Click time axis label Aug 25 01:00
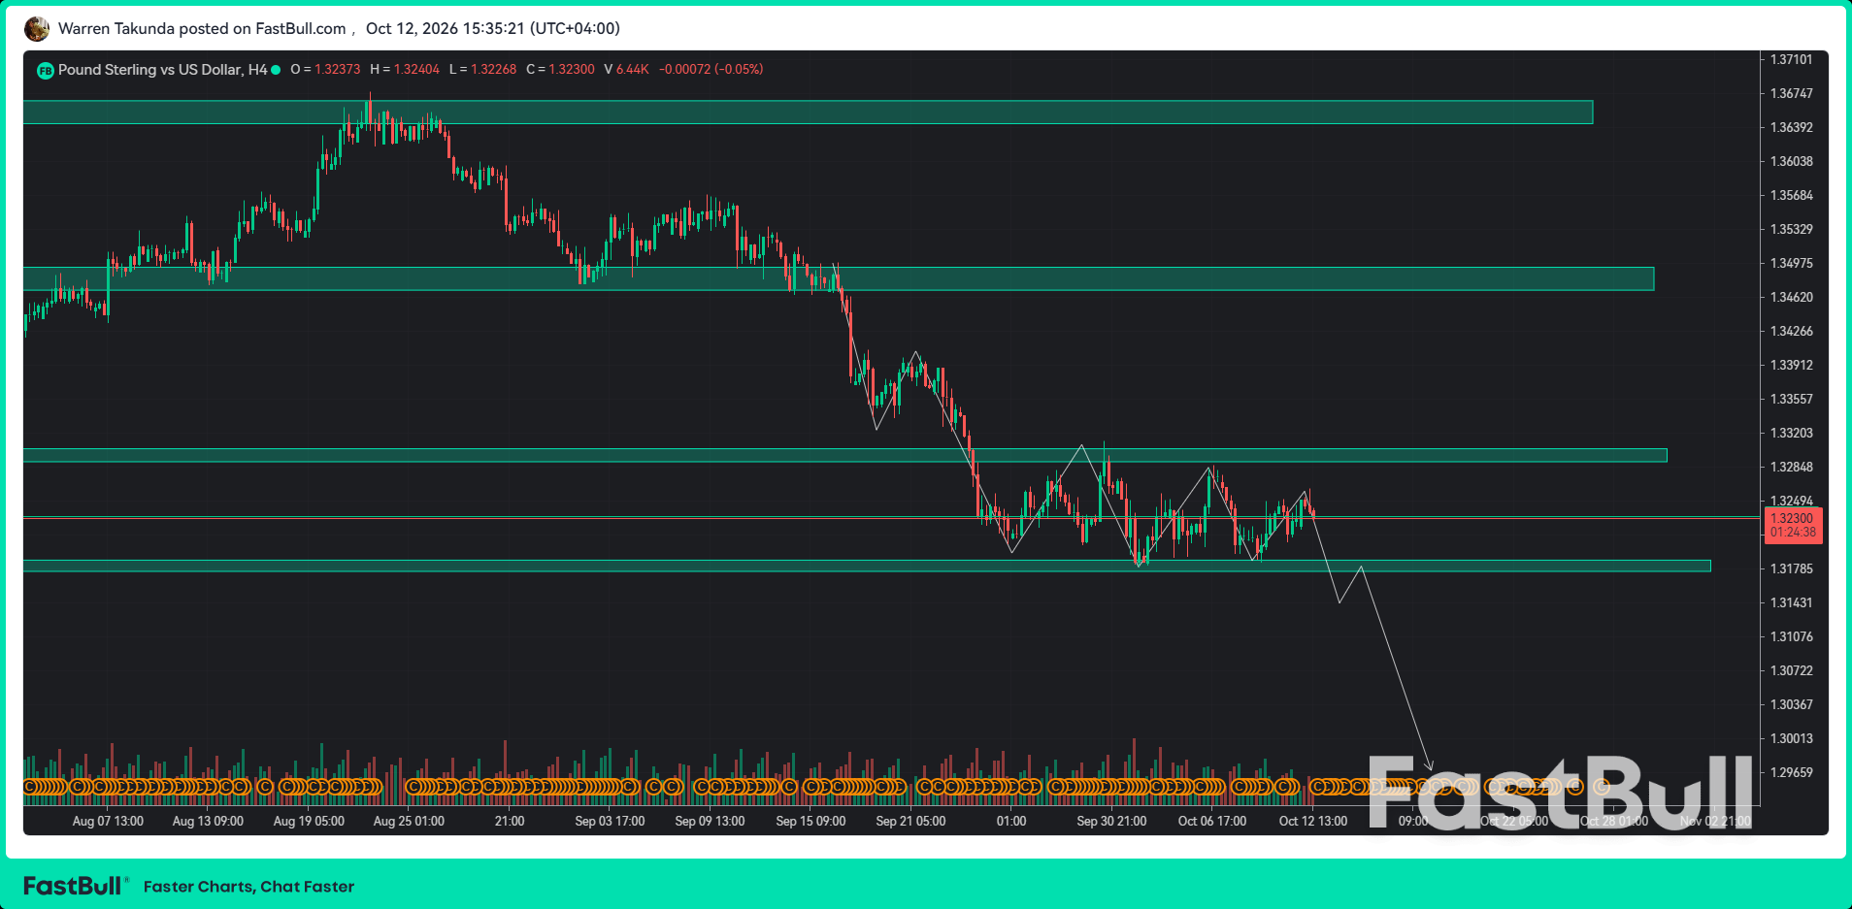Viewport: 1852px width, 909px height. click(409, 822)
